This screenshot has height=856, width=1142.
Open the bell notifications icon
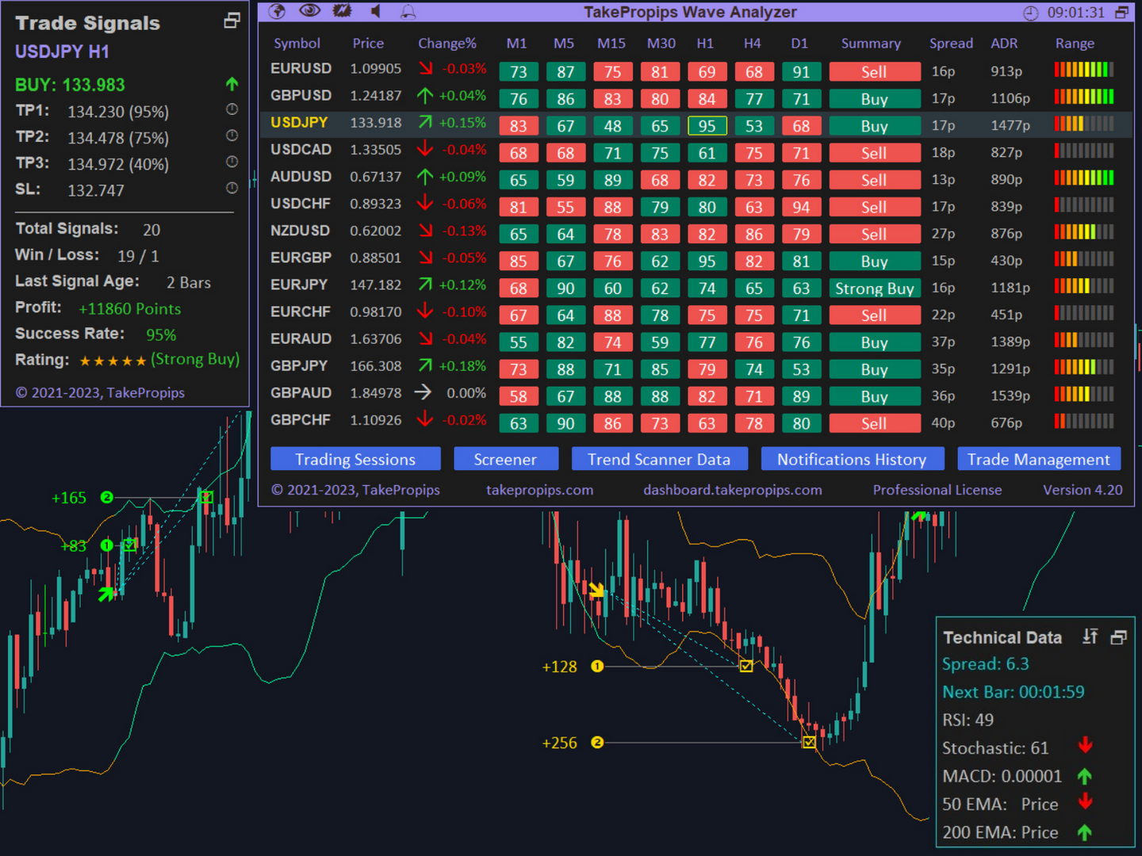(408, 11)
